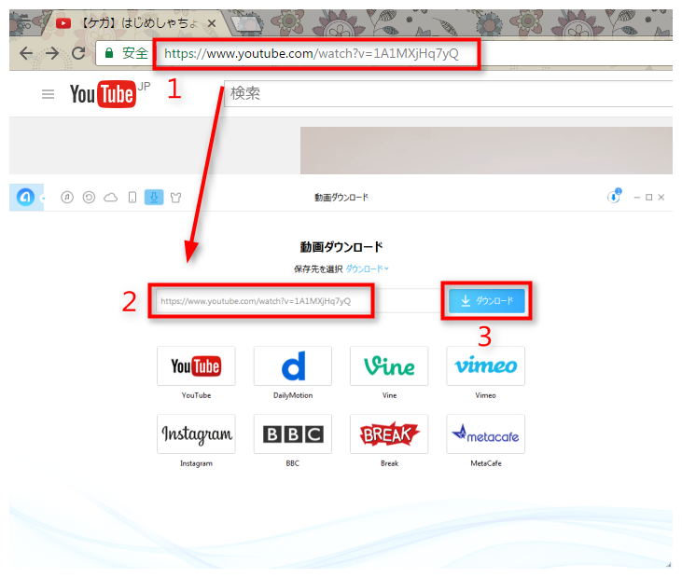Viewport: 682px width, 578px height.
Task: Choose the Instagram site tile
Action: 196,434
